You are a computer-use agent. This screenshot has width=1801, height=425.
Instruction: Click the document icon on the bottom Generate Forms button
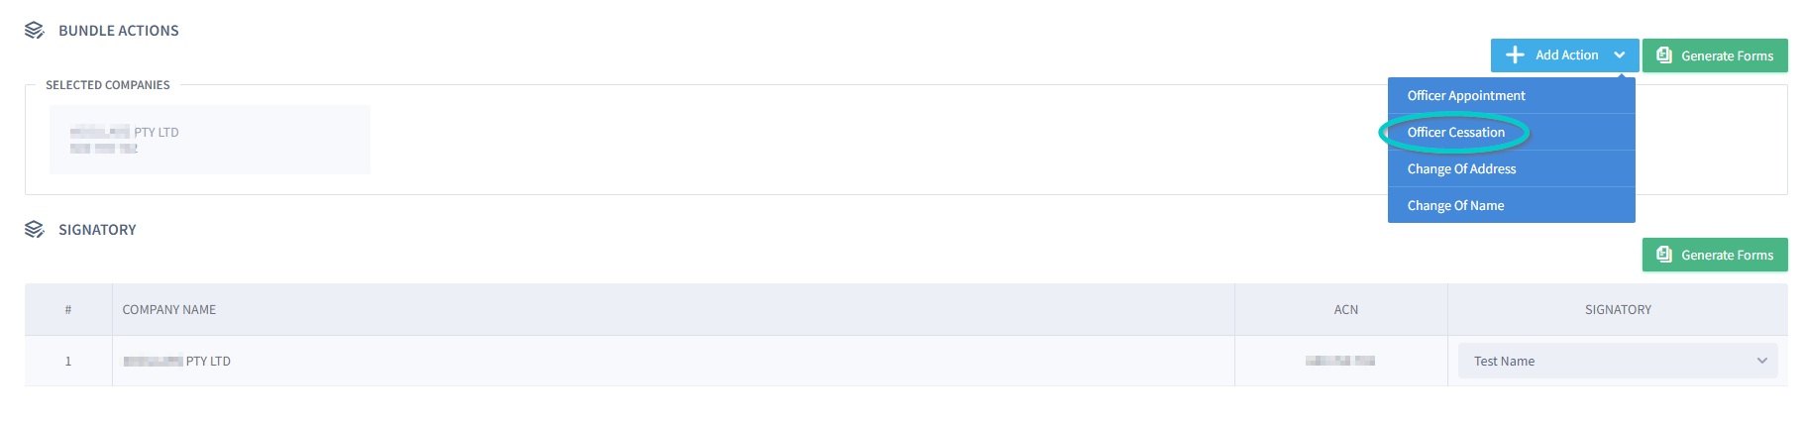[1664, 255]
